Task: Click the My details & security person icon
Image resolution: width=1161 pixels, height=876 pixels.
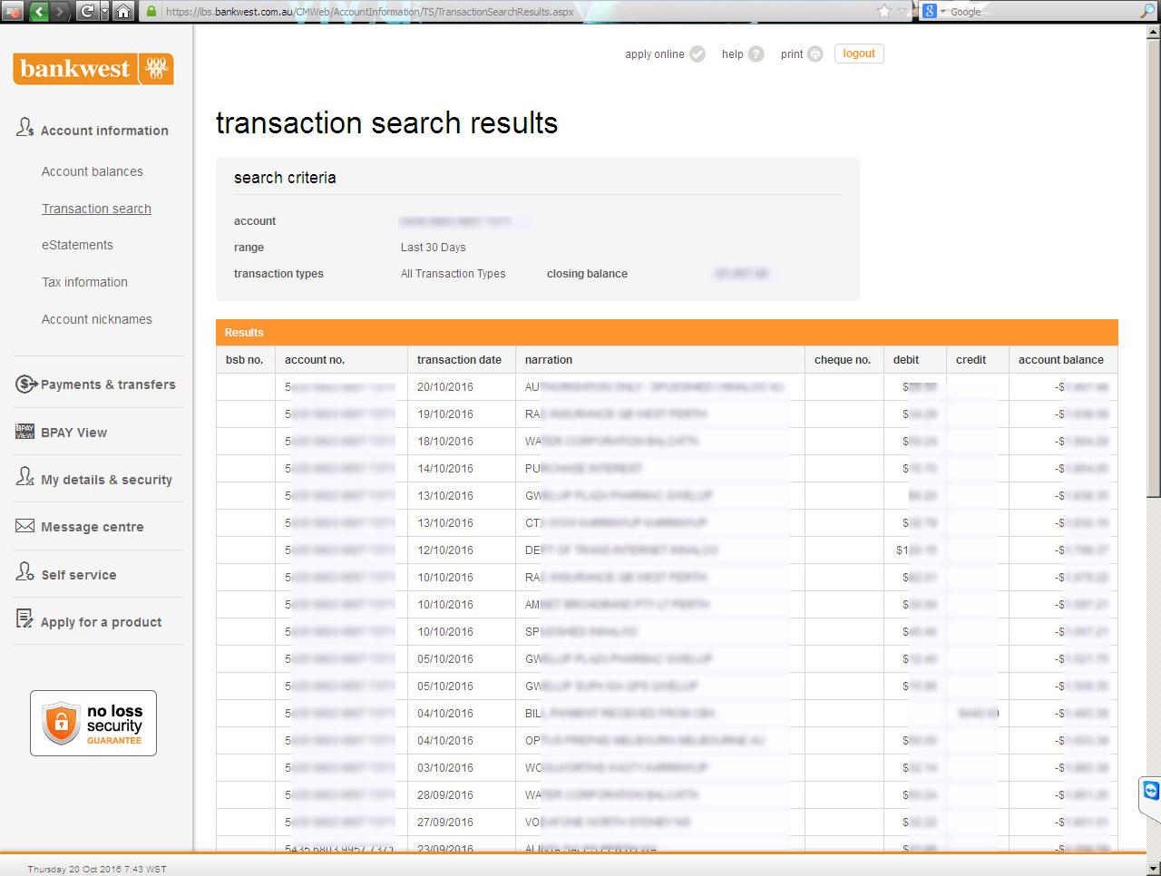Action: (24, 477)
